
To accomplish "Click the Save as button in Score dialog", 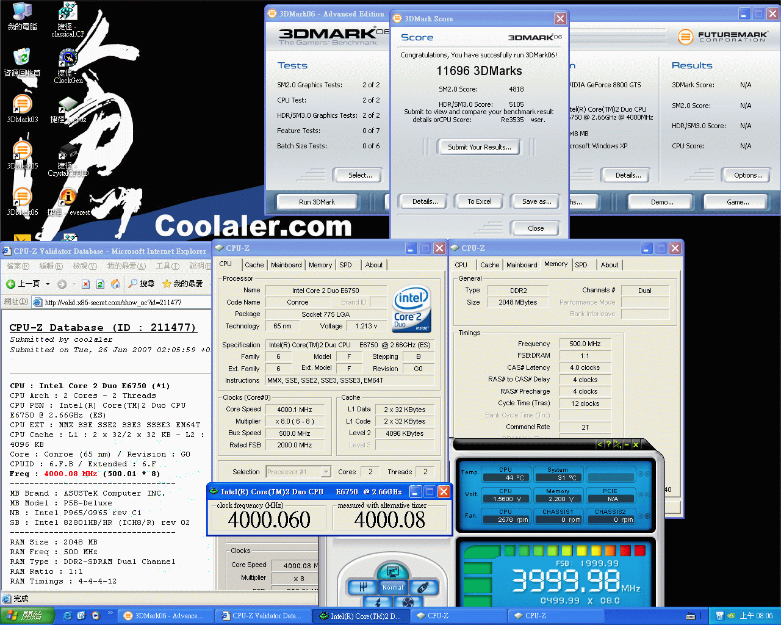I will [x=536, y=201].
